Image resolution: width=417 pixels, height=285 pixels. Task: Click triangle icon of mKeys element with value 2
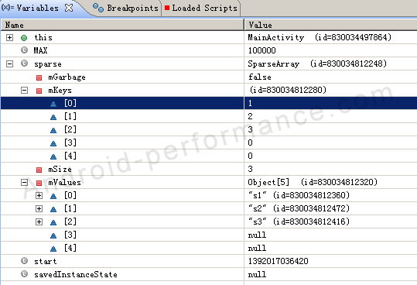click(53, 117)
